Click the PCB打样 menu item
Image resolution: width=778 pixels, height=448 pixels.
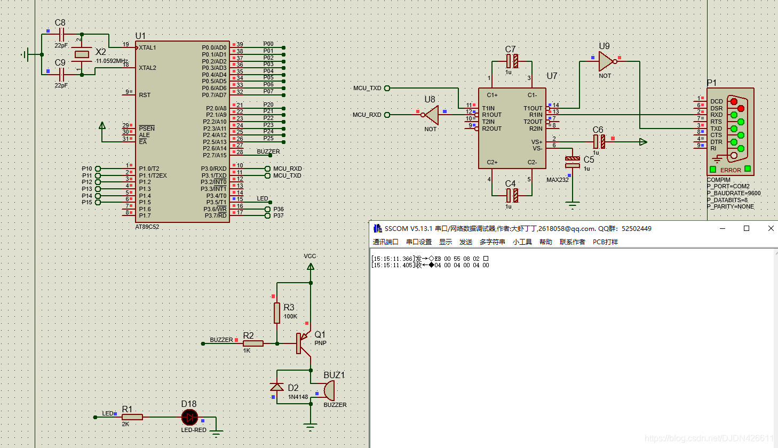pyautogui.click(x=605, y=242)
